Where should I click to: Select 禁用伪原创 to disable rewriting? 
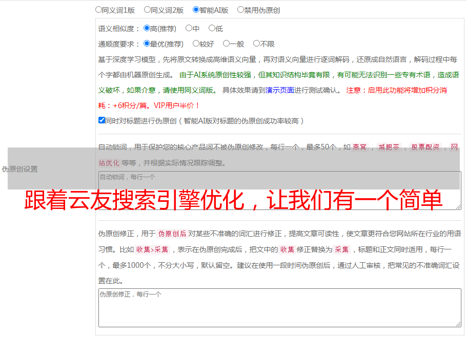(240, 10)
